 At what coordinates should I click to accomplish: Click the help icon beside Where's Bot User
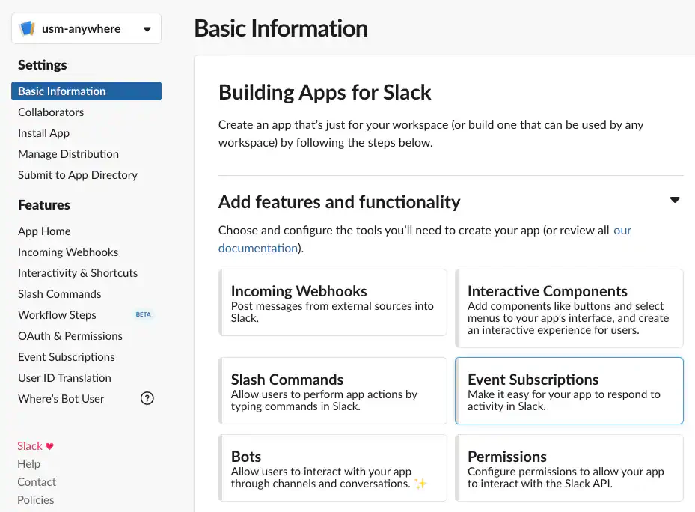pos(147,398)
